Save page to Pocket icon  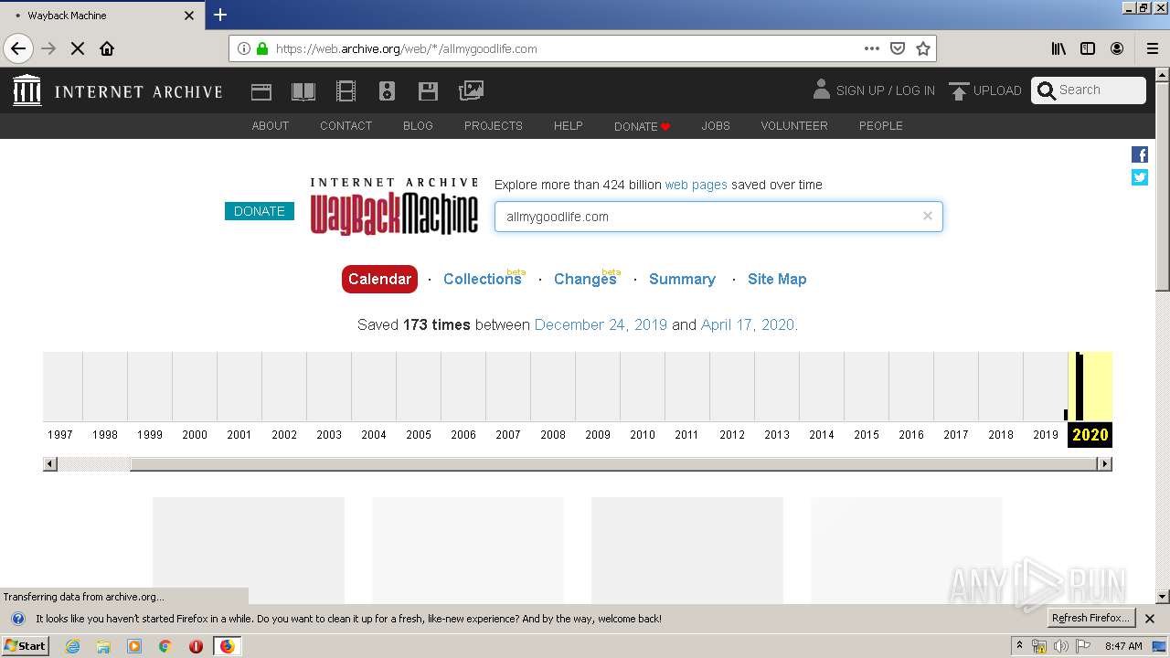pyautogui.click(x=898, y=48)
